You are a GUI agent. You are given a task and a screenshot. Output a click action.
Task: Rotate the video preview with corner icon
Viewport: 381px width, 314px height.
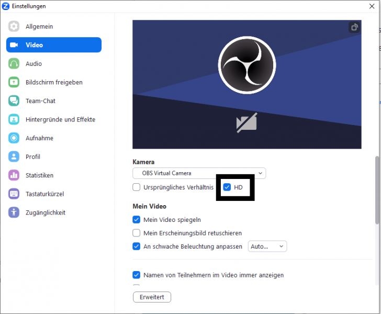(354, 27)
